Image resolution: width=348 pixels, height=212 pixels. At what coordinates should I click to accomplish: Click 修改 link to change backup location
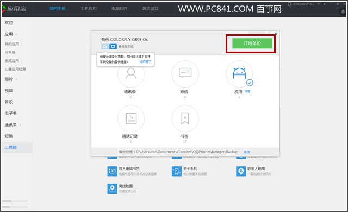(246, 152)
